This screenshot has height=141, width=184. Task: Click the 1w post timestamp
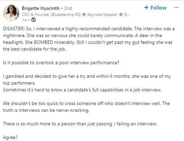[24, 20]
